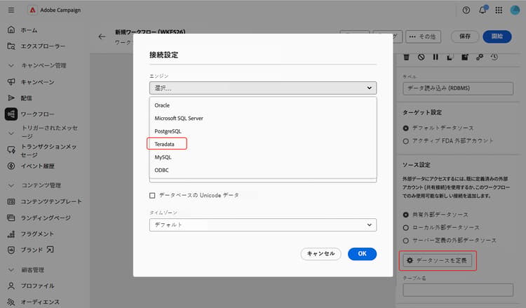This screenshot has height=308, width=526.
Task: Choose MySQL from engine list
Action: coord(263,157)
